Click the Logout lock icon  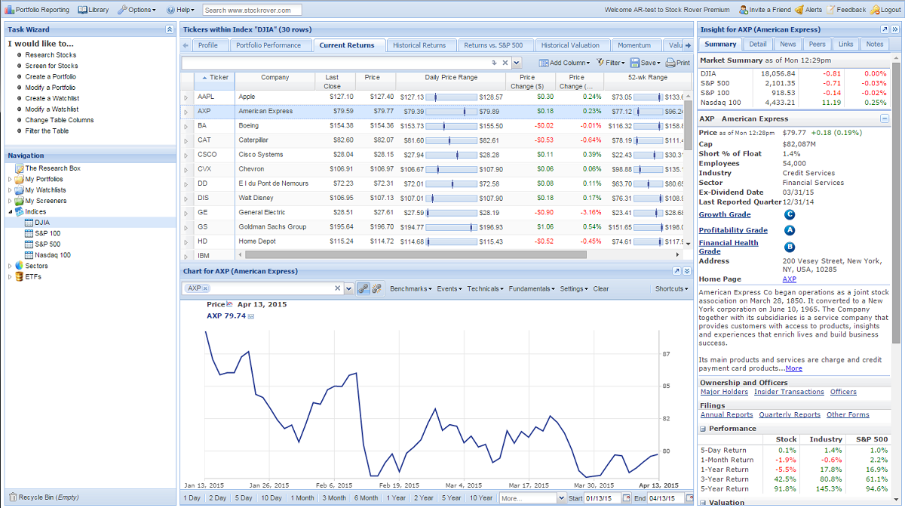(x=875, y=10)
